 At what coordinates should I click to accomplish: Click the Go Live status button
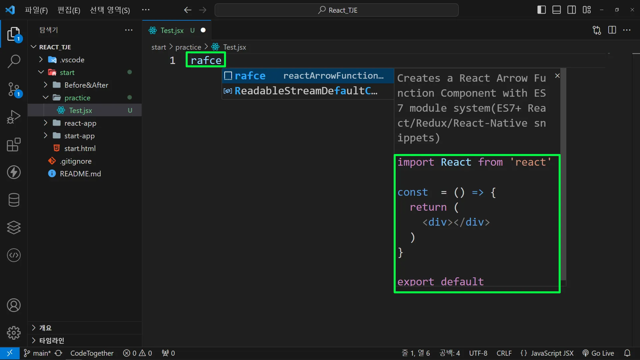(598, 353)
